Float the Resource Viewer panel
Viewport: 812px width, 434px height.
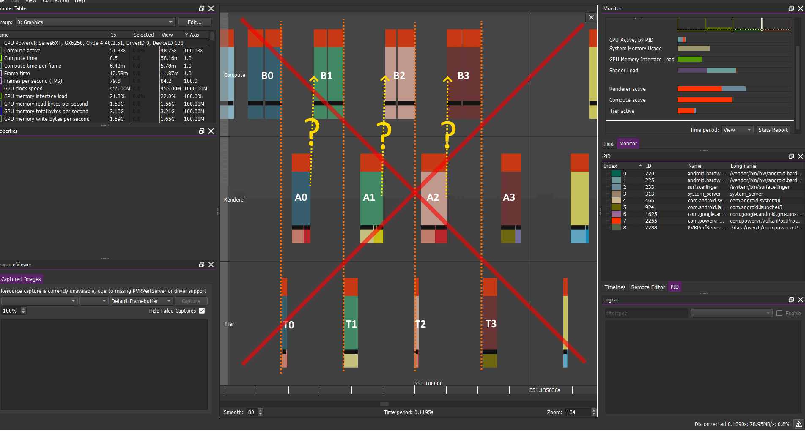coord(202,265)
